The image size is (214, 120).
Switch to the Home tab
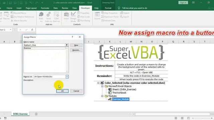(x=9, y=8)
